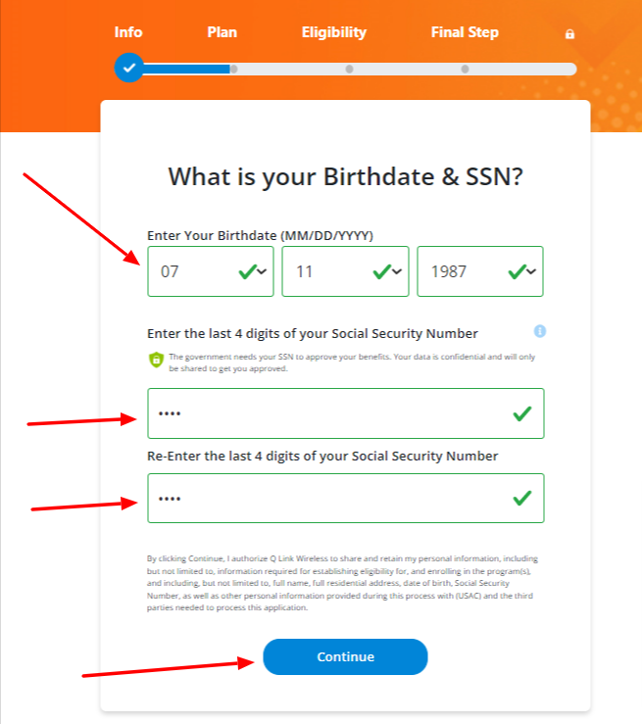Open the birth day dropdown showing 11
The image size is (642, 724).
coord(345,271)
